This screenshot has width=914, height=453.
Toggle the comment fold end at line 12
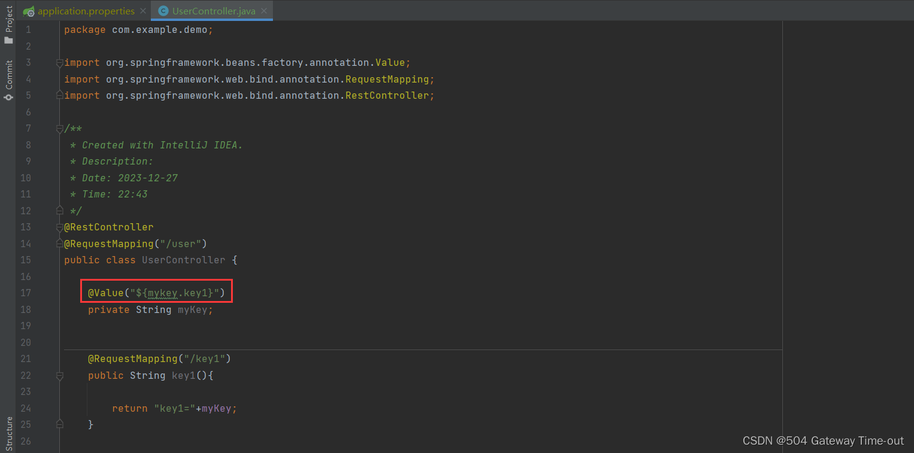pyautogui.click(x=59, y=211)
